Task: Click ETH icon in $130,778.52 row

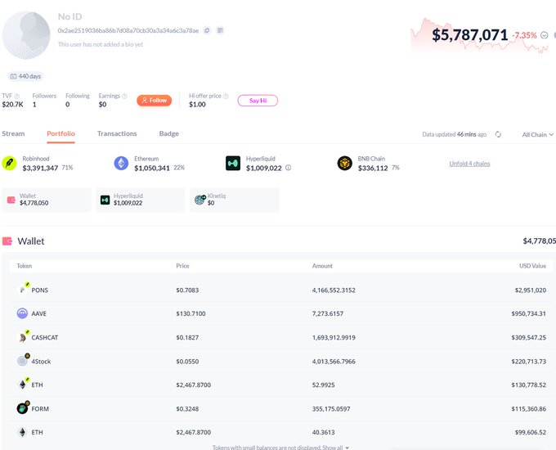Action: [x=23, y=385]
